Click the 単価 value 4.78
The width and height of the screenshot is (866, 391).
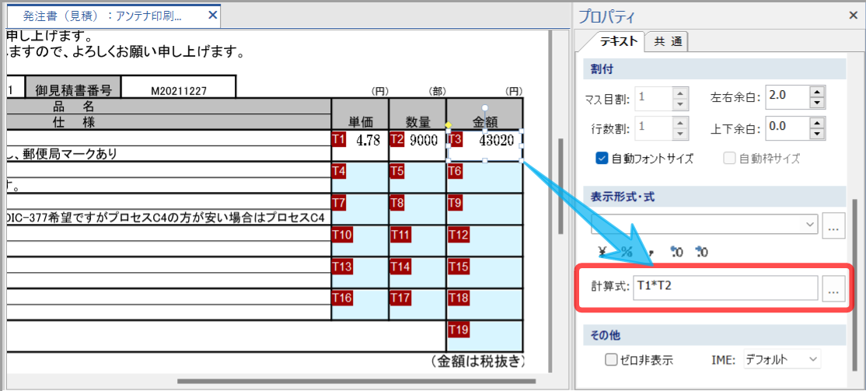click(x=368, y=140)
